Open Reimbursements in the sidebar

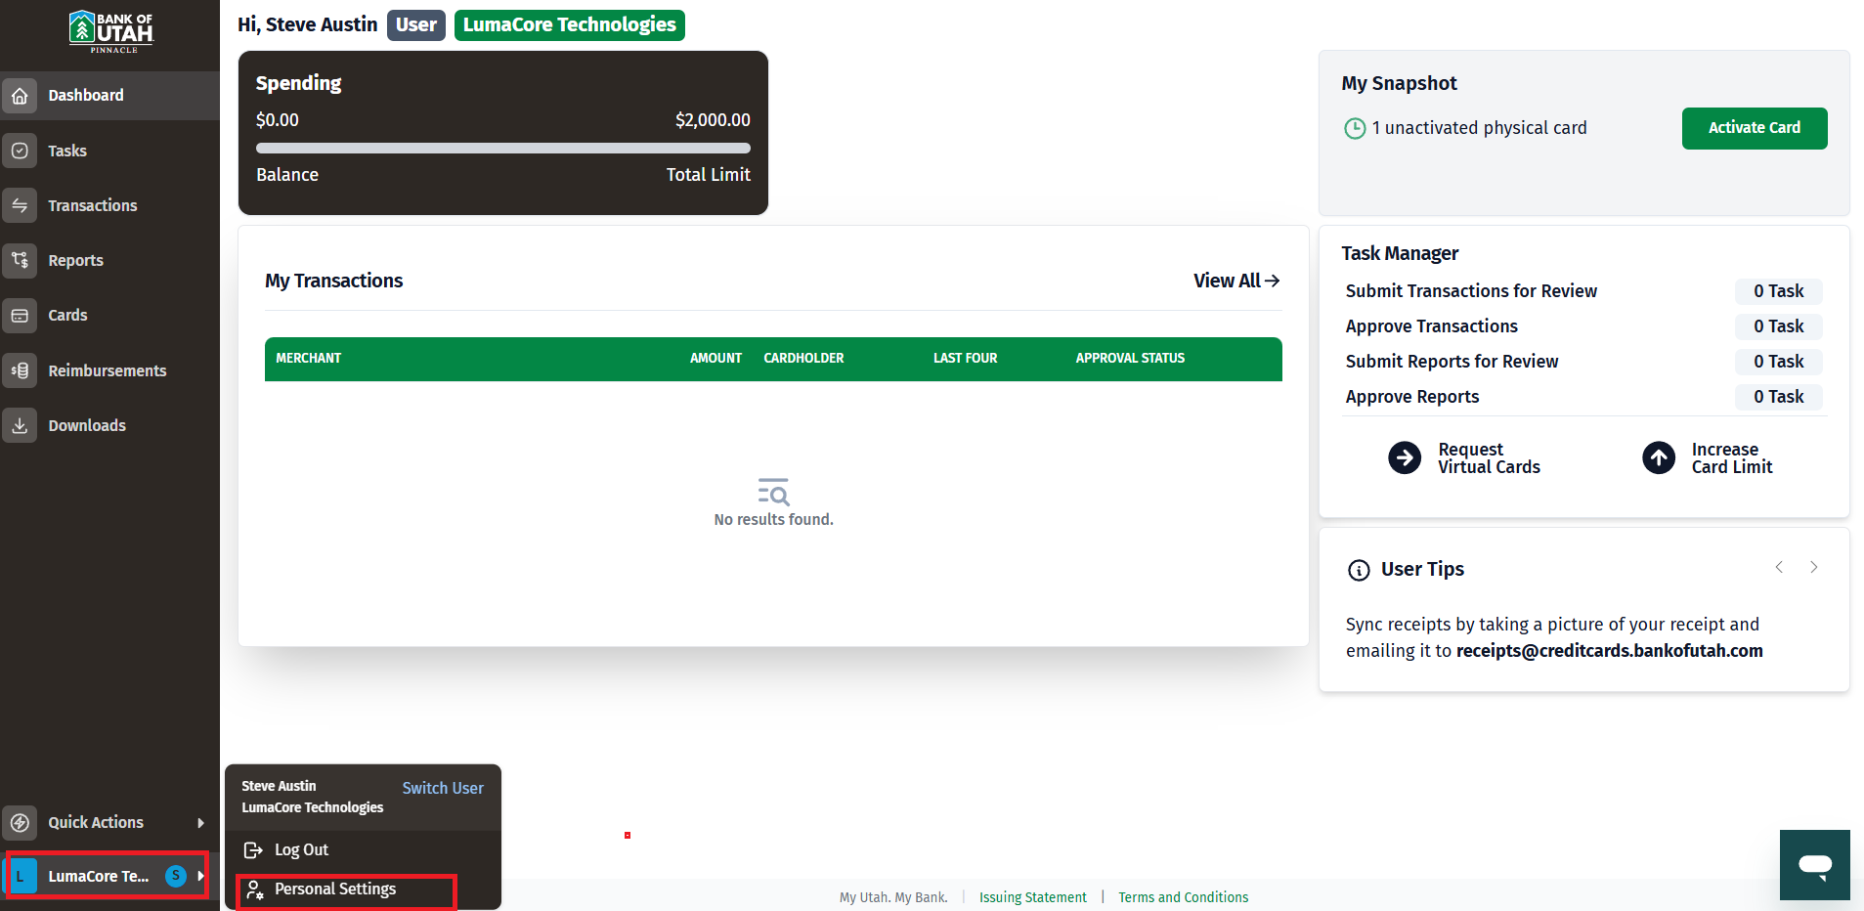point(109,370)
